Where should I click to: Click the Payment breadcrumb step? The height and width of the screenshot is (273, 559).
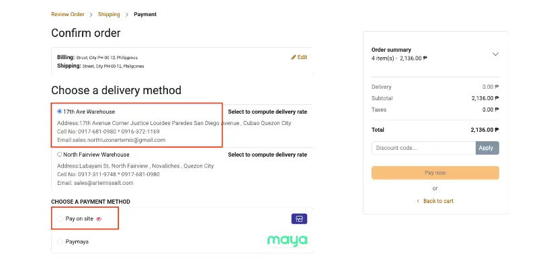pos(145,14)
